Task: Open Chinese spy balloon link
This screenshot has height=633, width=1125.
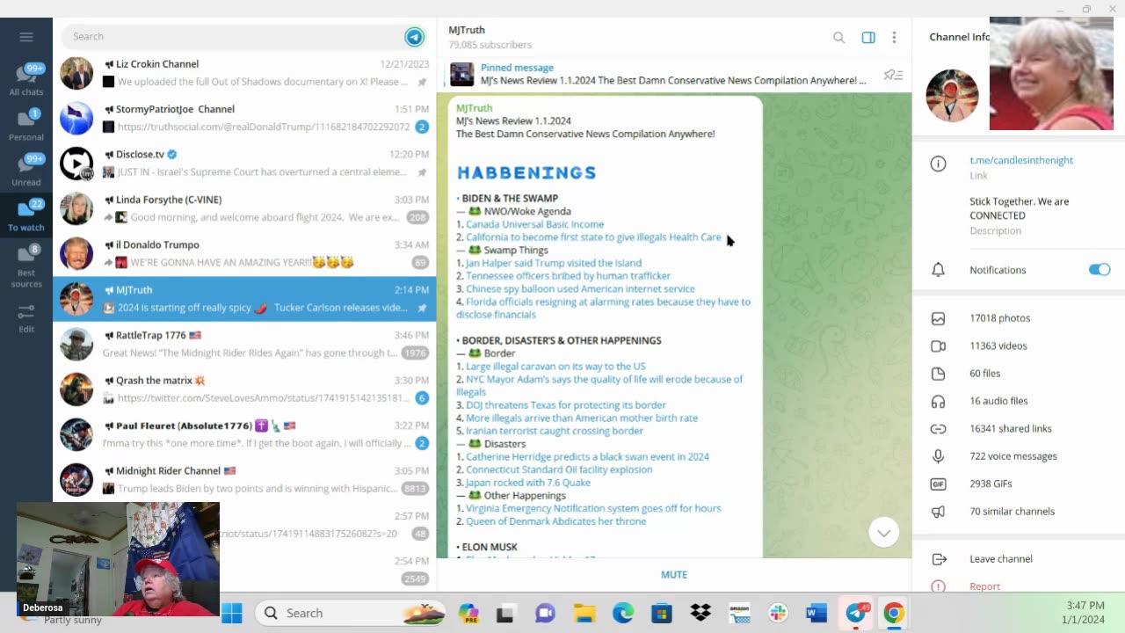Action: [580, 288]
